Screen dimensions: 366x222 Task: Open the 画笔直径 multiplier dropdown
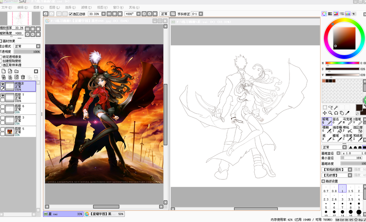click(338, 153)
